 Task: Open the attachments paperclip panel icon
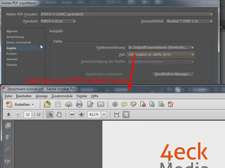pyautogui.click(x=8, y=150)
